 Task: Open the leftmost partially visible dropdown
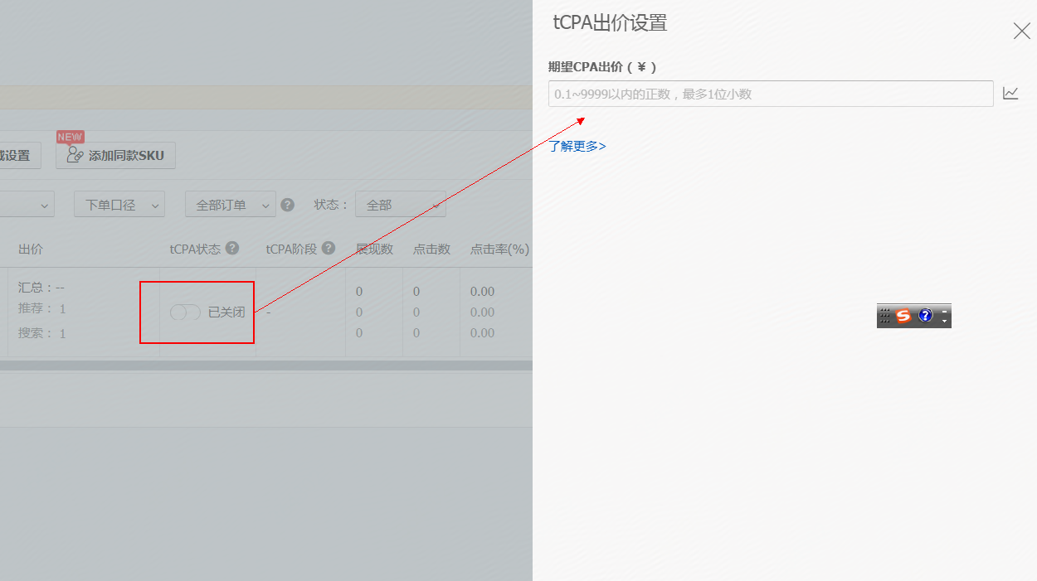coord(27,205)
